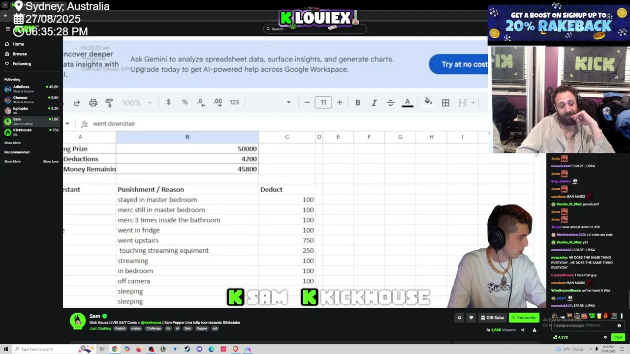Open the text color picker
The image size is (630, 354).
408,103
